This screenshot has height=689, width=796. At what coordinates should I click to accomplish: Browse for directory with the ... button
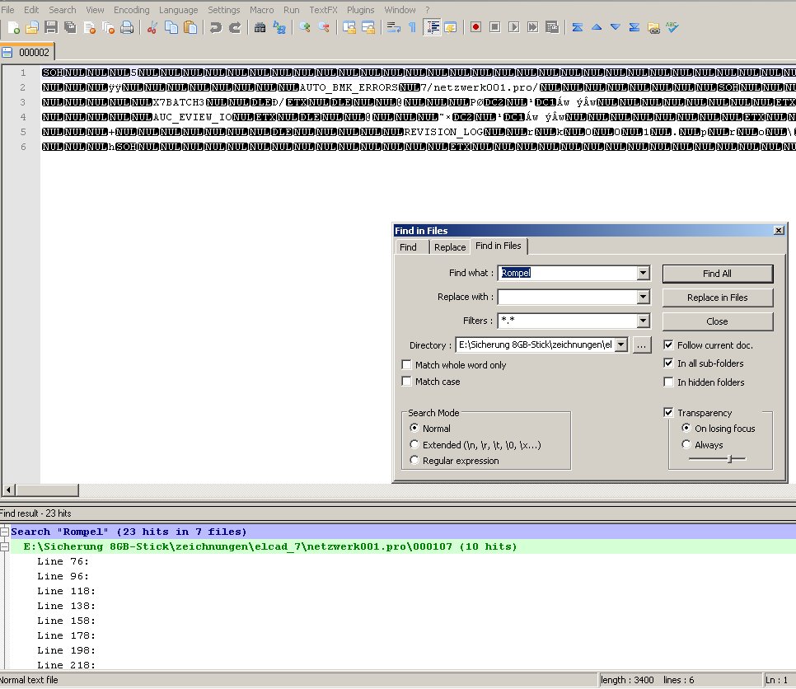click(642, 345)
